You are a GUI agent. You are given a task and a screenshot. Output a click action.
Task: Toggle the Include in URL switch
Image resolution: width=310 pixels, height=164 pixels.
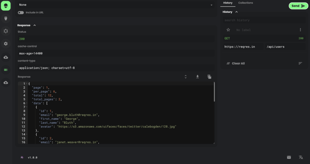pyautogui.click(x=21, y=13)
